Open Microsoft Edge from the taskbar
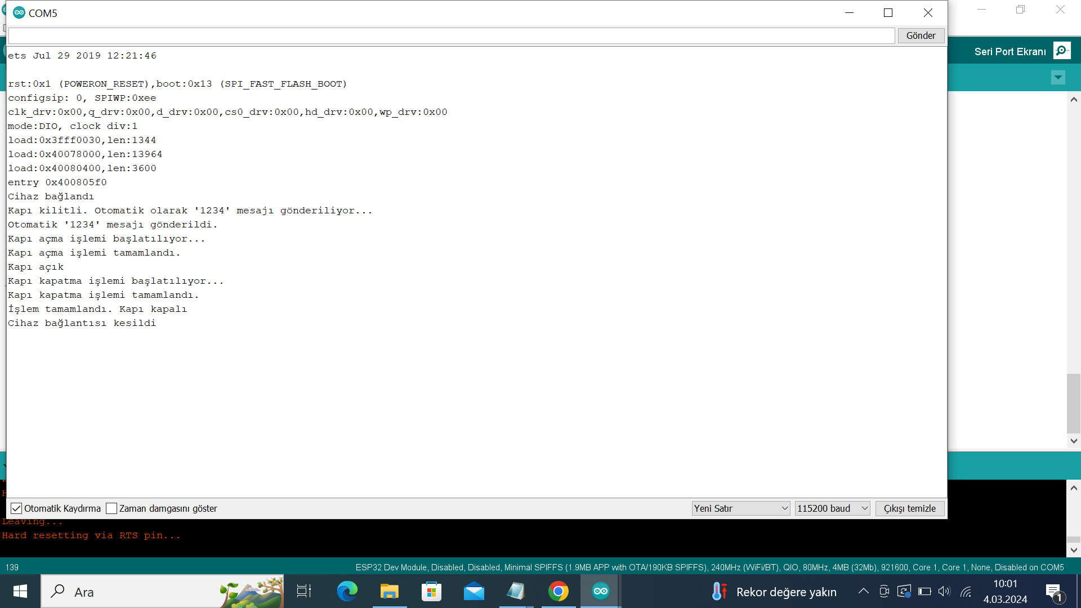The image size is (1081, 608). click(x=347, y=592)
